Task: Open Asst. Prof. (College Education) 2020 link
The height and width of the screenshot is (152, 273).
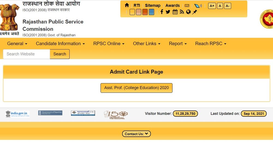Action: (136, 88)
